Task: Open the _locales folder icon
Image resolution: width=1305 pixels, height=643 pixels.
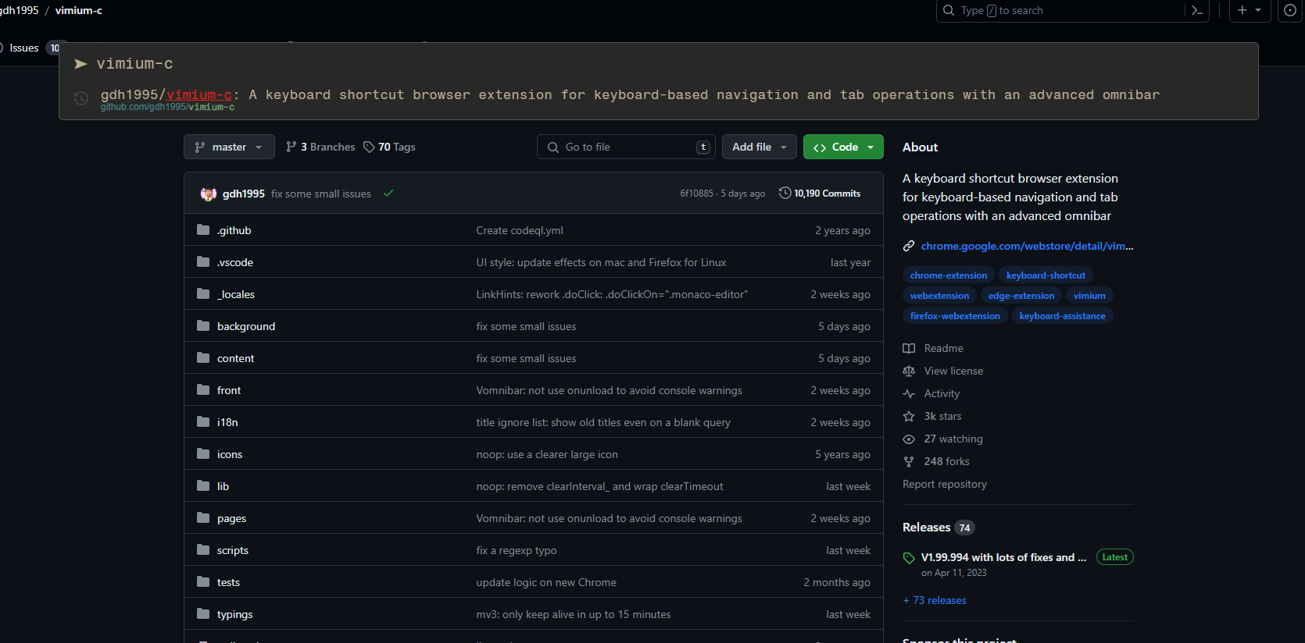Action: [203, 293]
